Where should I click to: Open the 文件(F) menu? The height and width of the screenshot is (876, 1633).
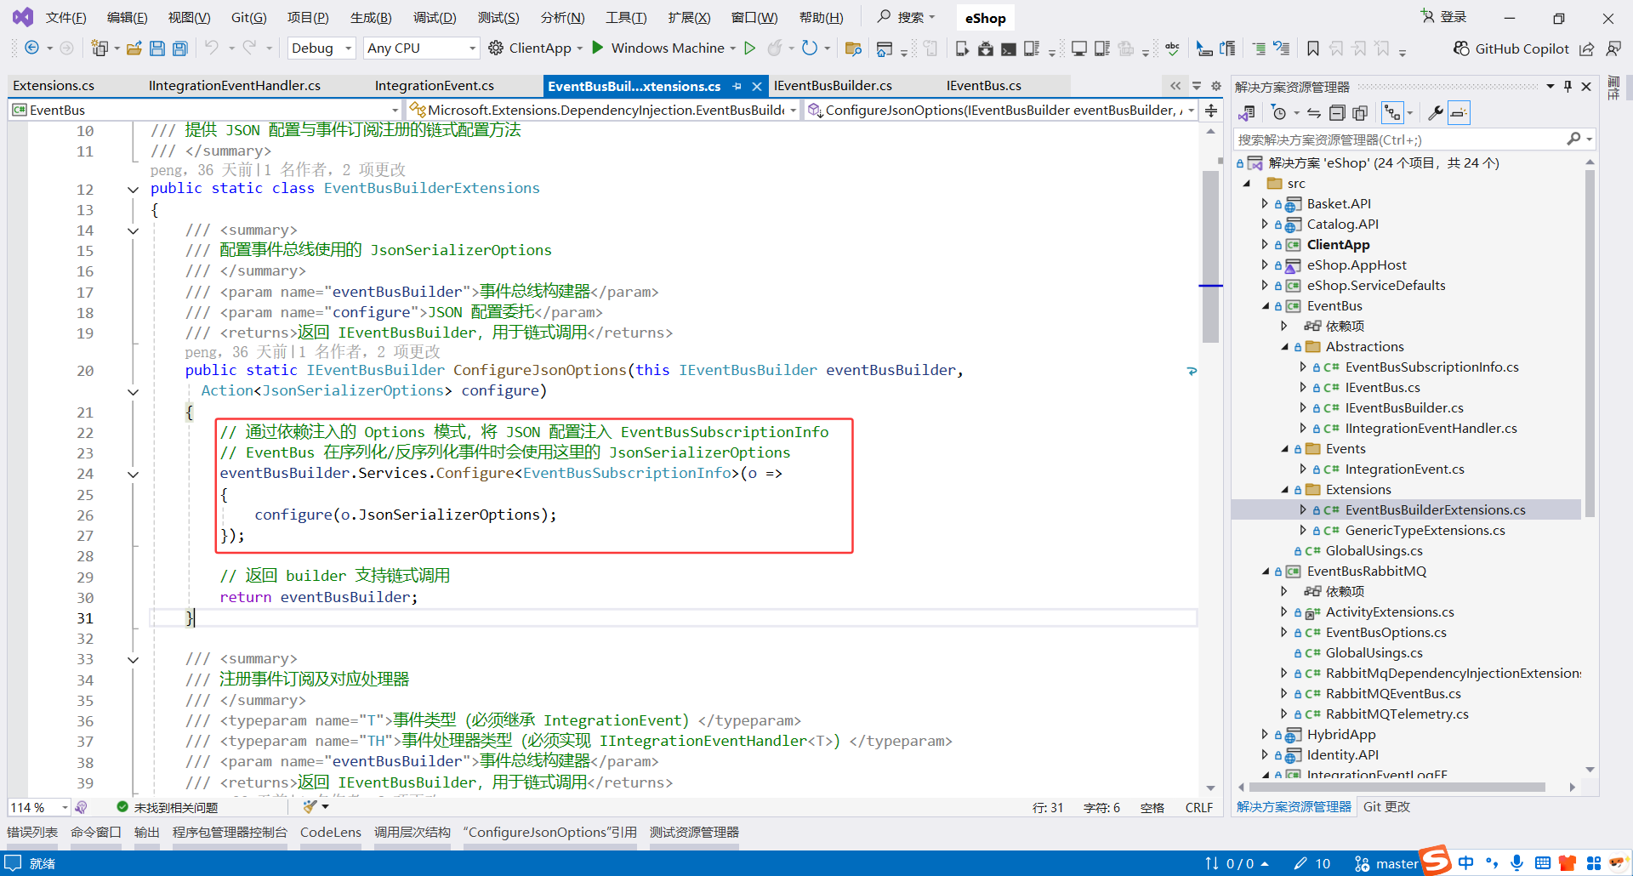tap(65, 18)
